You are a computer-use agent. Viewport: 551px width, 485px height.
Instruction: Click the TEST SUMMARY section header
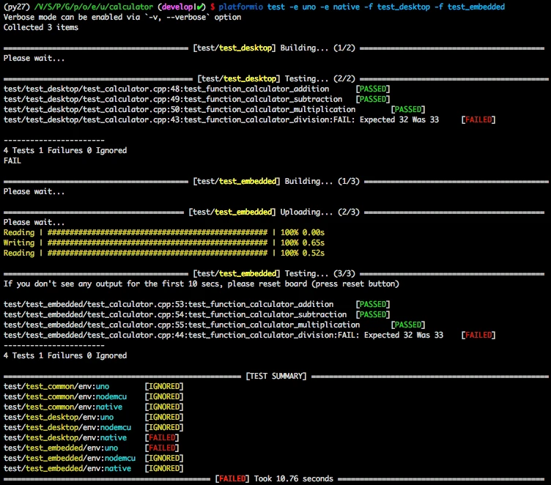tap(275, 376)
